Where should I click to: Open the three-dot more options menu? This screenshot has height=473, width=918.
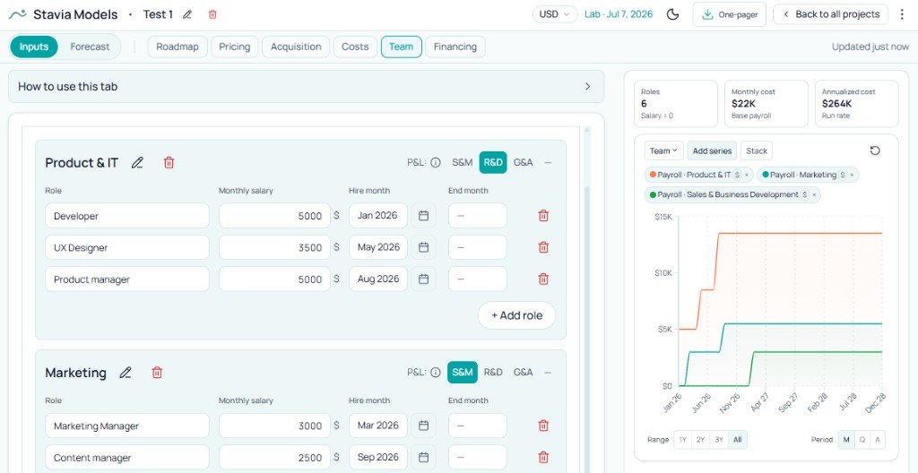click(x=902, y=14)
